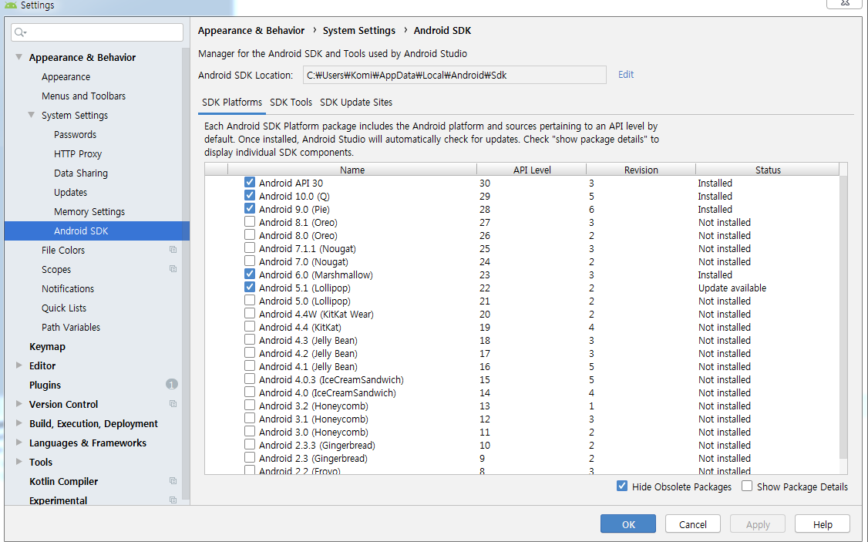Switch to the SDK Tools tab
Viewport: 868px width, 542px height.
pos(291,103)
